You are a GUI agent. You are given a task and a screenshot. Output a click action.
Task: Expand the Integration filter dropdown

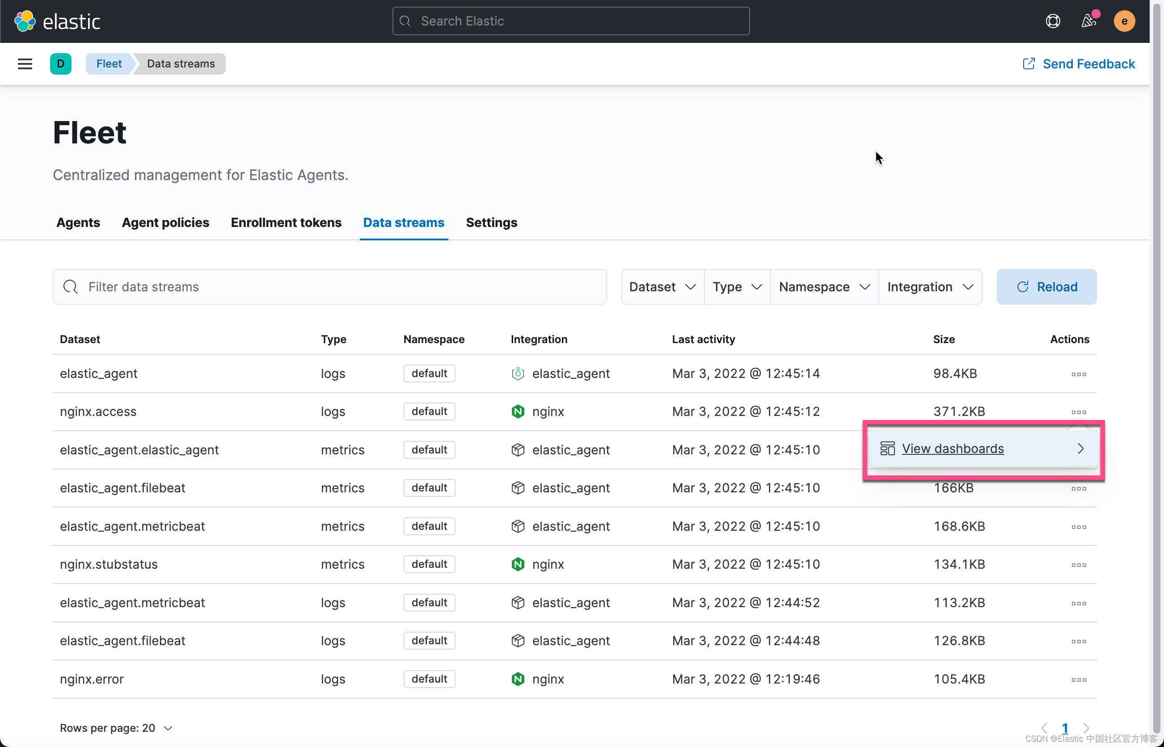pyautogui.click(x=930, y=287)
